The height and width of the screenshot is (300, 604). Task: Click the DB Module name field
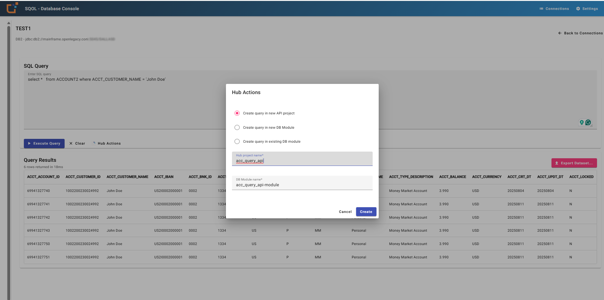coord(302,183)
